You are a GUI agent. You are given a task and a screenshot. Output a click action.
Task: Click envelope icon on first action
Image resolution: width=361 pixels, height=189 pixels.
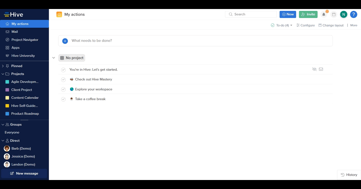[321, 69]
